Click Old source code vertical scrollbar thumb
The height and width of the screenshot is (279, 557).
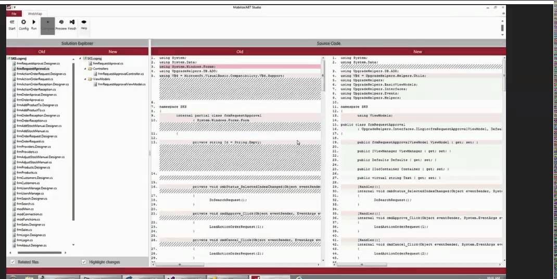pos(323,75)
